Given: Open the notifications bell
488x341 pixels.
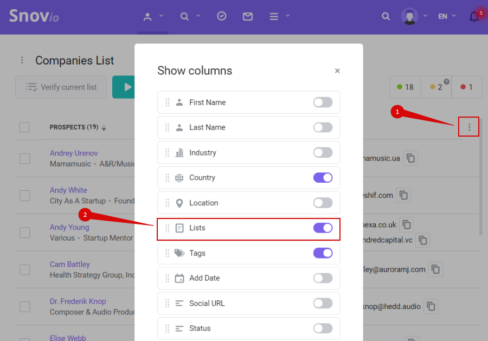Looking at the screenshot, I should 474,16.
